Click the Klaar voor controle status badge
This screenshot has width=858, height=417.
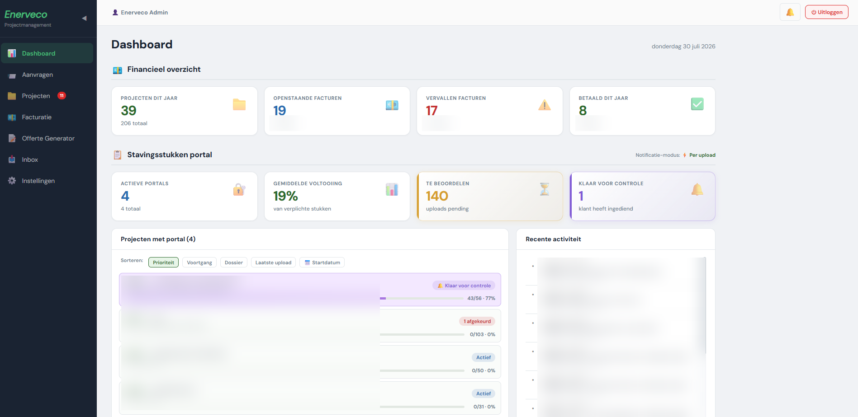pyautogui.click(x=464, y=286)
